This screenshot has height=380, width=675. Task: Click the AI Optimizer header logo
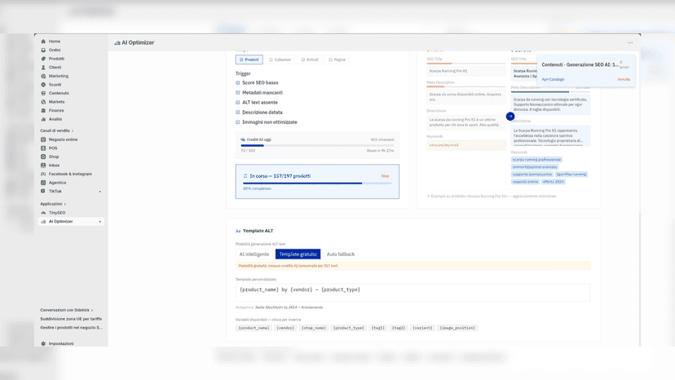[x=117, y=42]
